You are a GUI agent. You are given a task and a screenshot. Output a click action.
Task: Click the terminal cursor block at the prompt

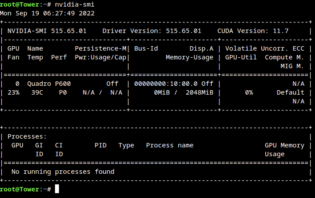[x=57, y=189]
